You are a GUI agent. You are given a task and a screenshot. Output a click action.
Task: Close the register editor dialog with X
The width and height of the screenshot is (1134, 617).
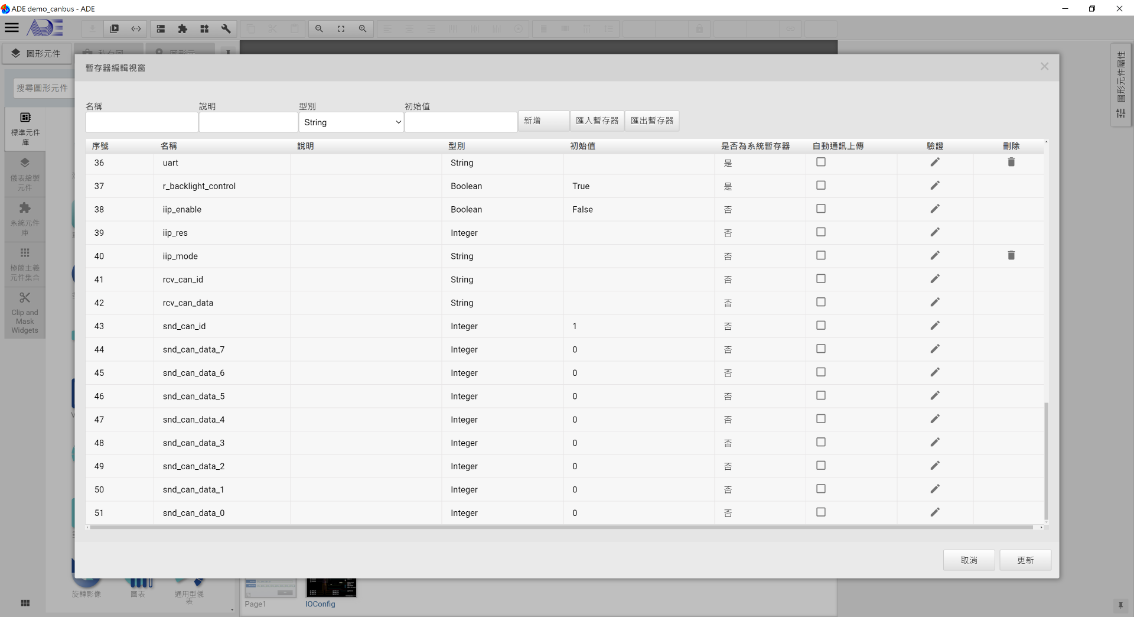(1044, 67)
